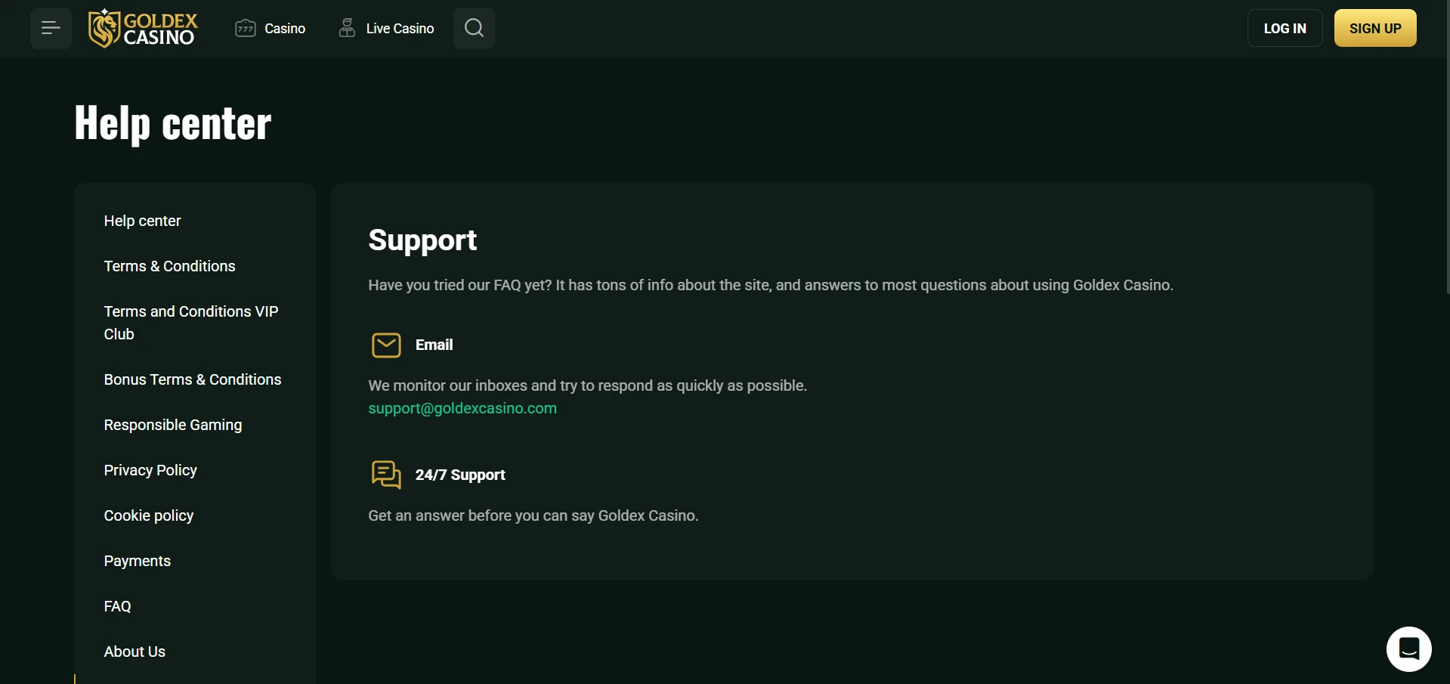Open the Privacy Policy page

[150, 470]
